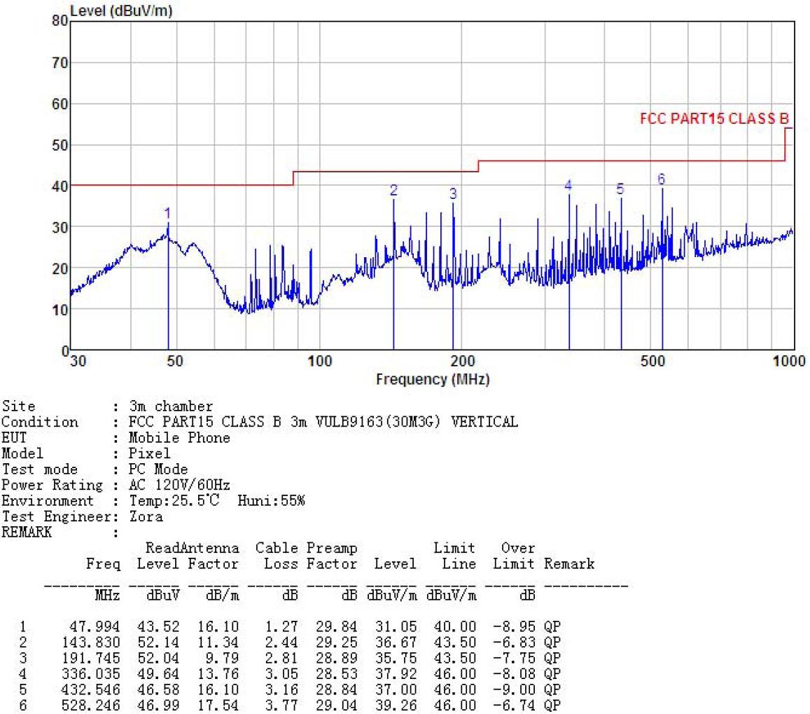This screenshot has width=810, height=714.
Task: Click the 'Freq' column header
Action: click(x=103, y=563)
